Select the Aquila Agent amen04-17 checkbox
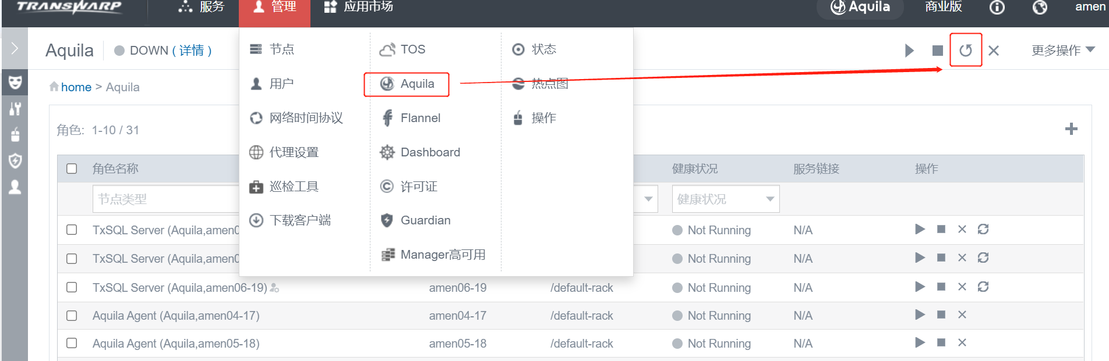This screenshot has height=361, width=1109. (x=72, y=316)
